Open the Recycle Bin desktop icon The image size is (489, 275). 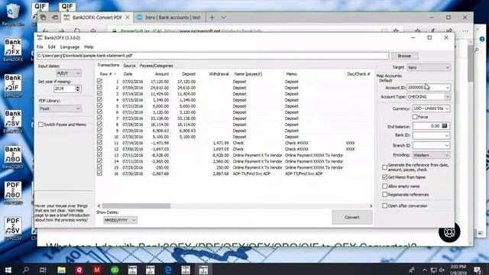[x=13, y=15]
